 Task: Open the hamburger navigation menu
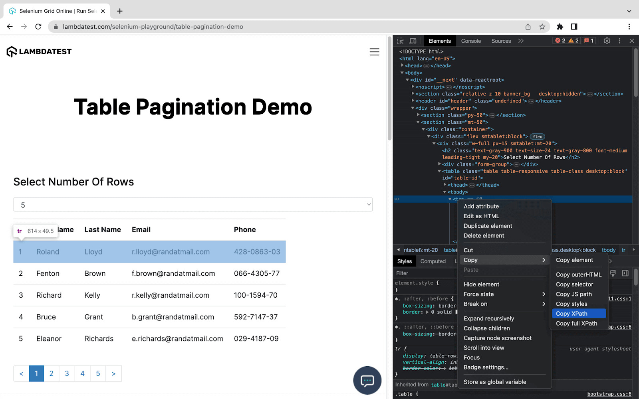tap(374, 52)
